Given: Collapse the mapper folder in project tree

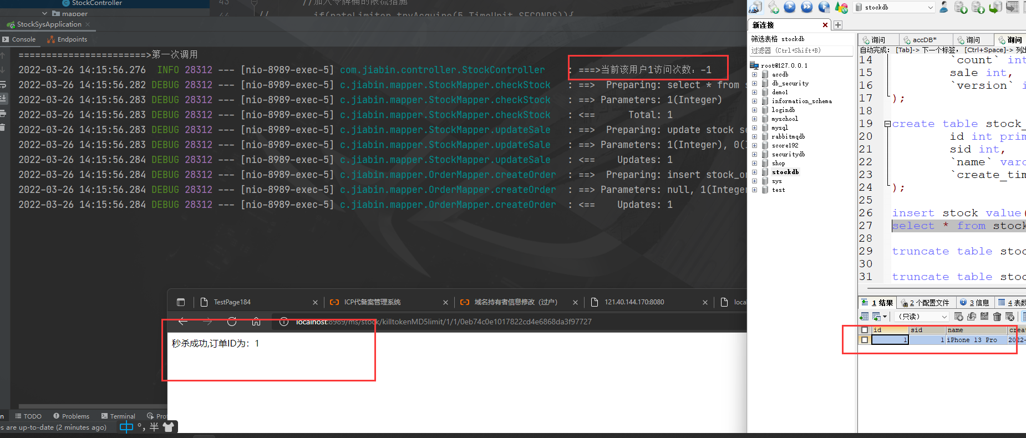Looking at the screenshot, I should coord(44,13).
